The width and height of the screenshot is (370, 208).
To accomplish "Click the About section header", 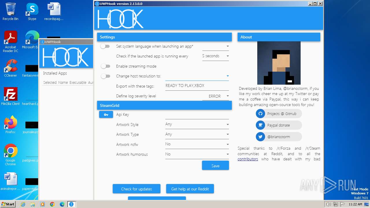I will (279, 37).
